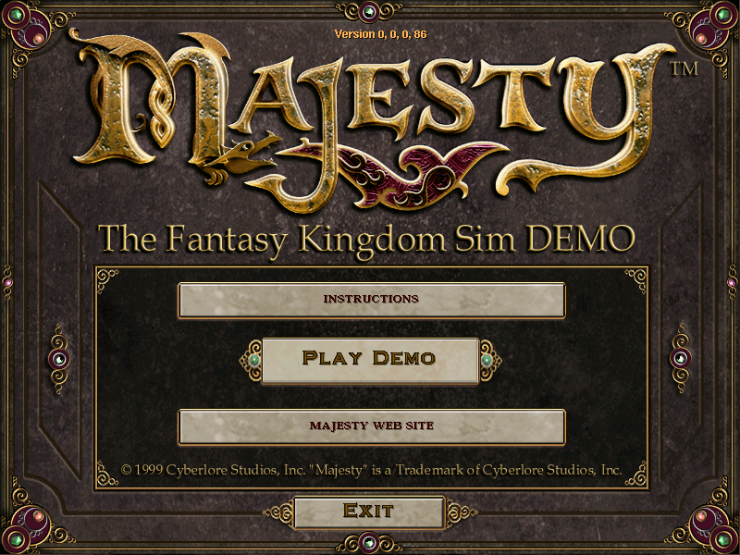Visit the Majesty Web Site
740x555 pixels.
pos(372,426)
